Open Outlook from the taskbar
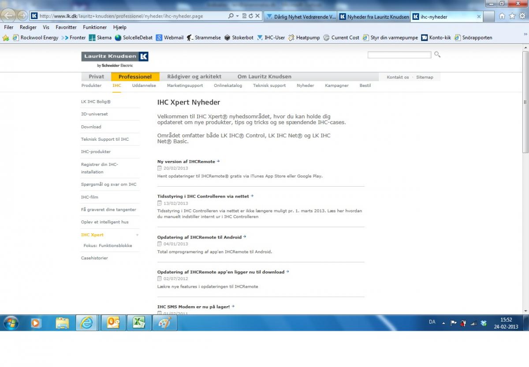 point(113,323)
